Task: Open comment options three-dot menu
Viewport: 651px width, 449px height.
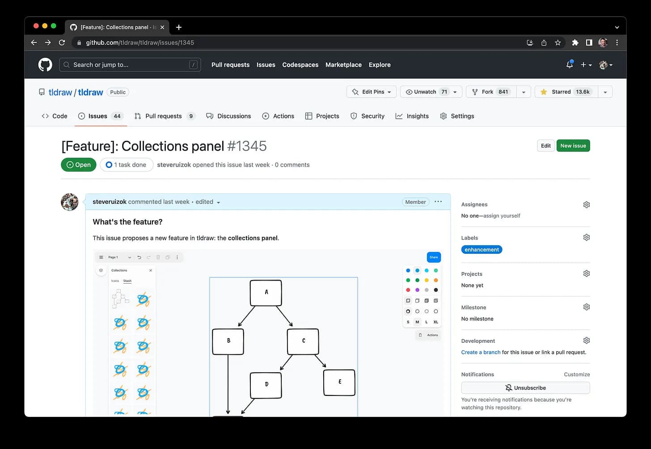Action: [438, 201]
